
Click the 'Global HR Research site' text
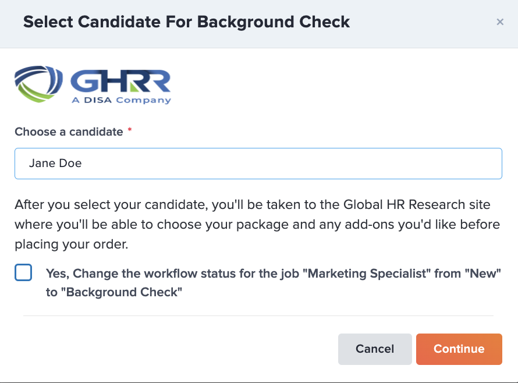coord(417,204)
